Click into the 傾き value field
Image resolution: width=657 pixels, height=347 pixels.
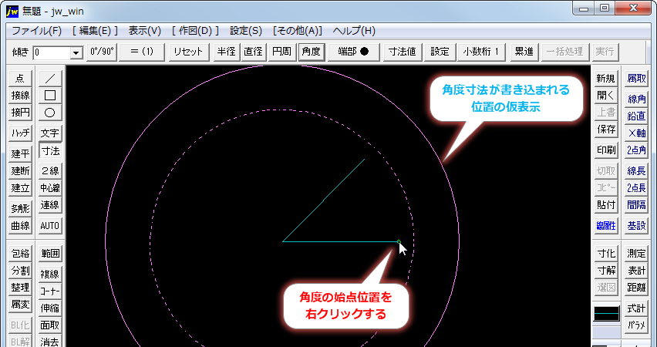pos(52,52)
